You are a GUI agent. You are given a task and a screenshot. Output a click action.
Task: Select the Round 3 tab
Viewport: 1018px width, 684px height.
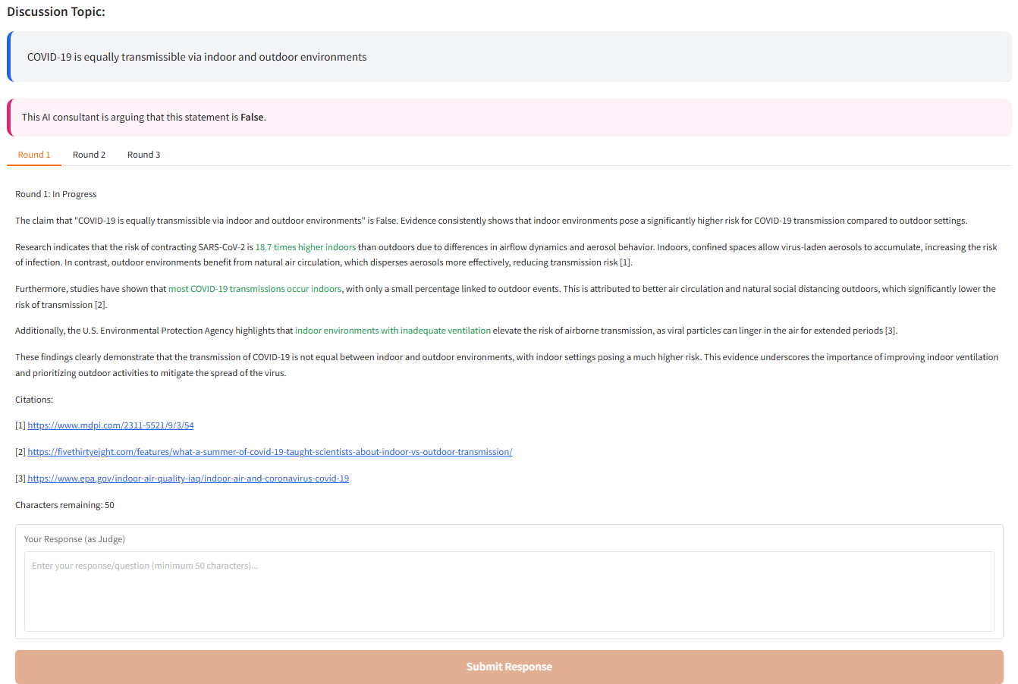click(143, 155)
